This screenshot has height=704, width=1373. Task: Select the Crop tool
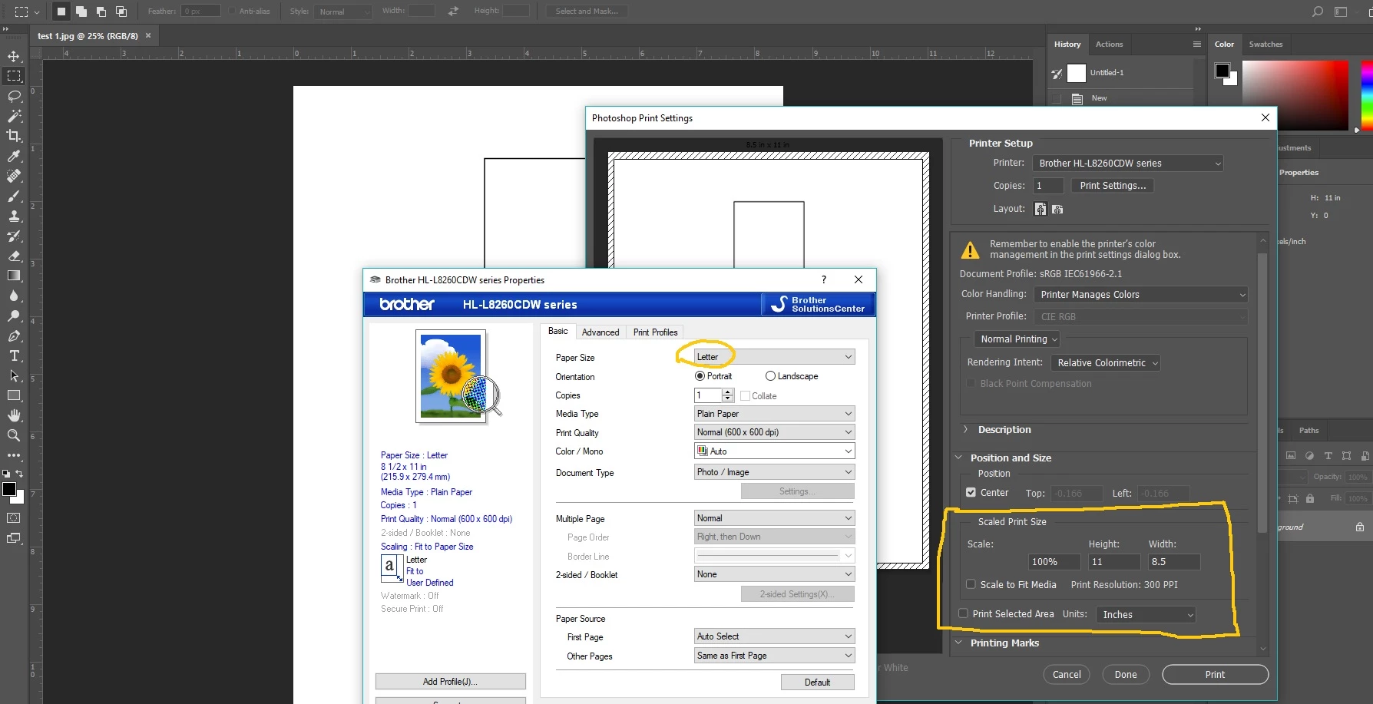pyautogui.click(x=14, y=136)
